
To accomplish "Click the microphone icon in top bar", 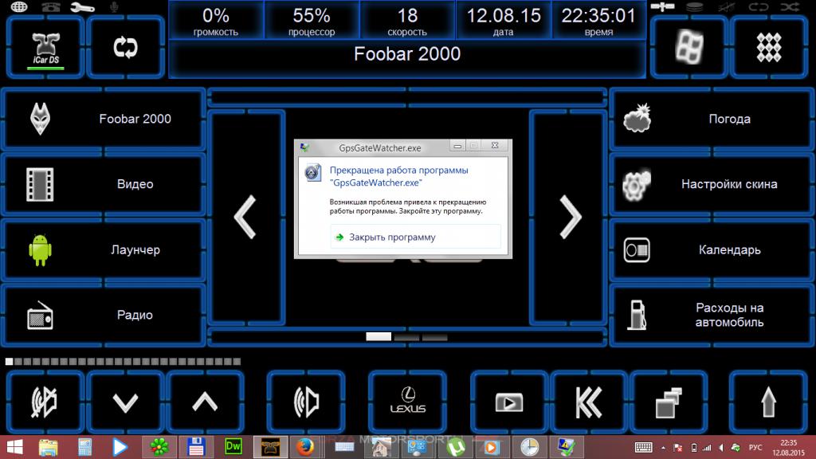I will [115, 6].
